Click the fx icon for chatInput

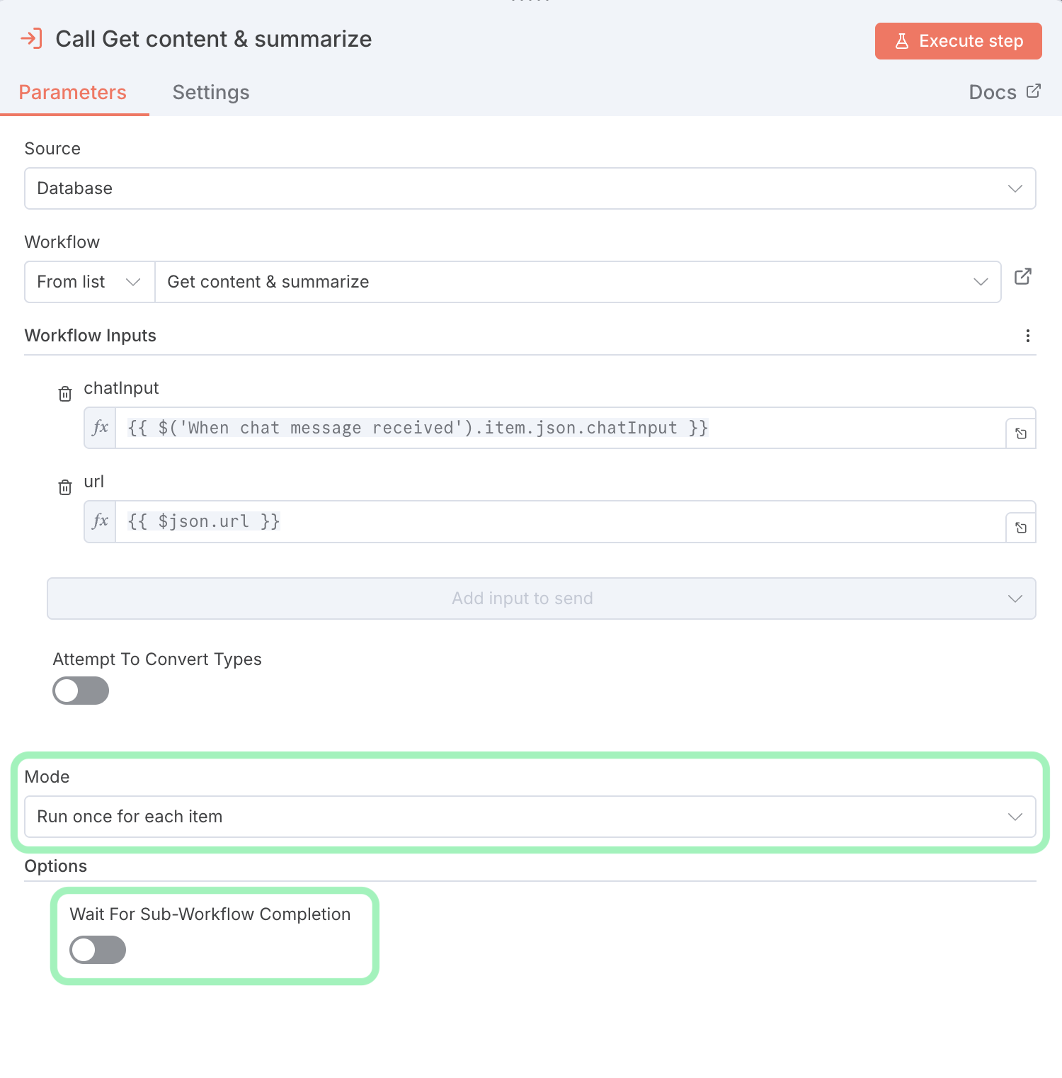(x=101, y=428)
